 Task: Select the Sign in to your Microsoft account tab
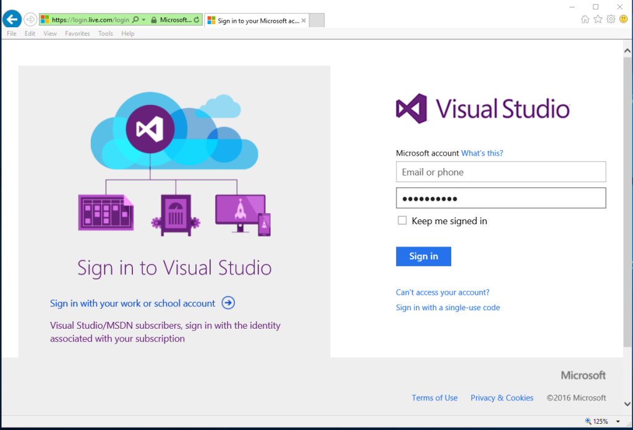pos(253,20)
